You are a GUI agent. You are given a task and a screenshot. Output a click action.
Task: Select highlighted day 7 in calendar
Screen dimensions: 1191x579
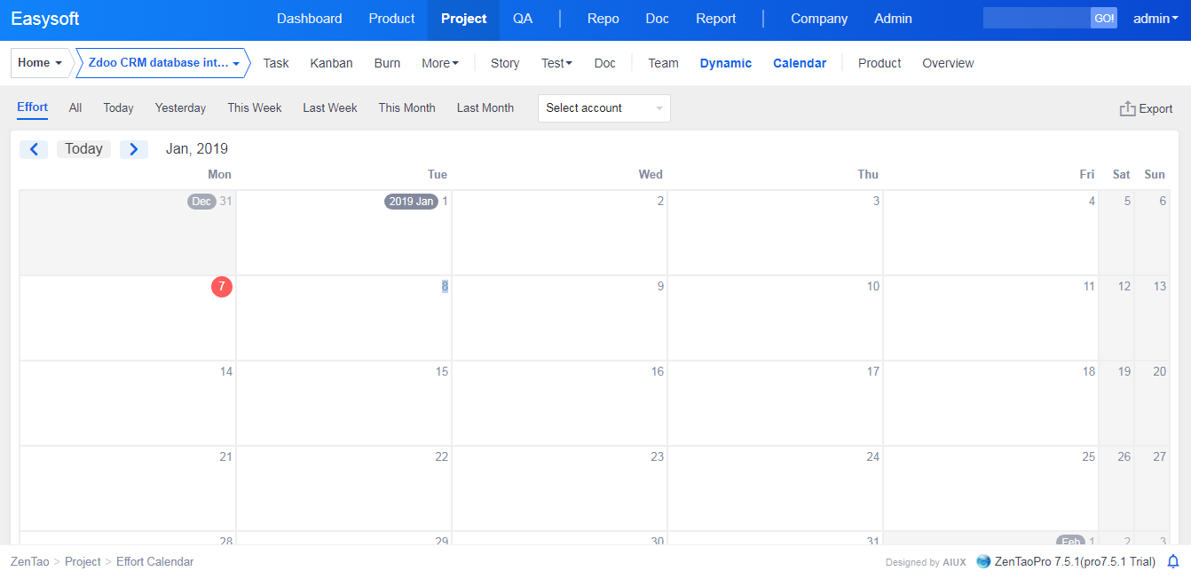pyautogui.click(x=221, y=287)
